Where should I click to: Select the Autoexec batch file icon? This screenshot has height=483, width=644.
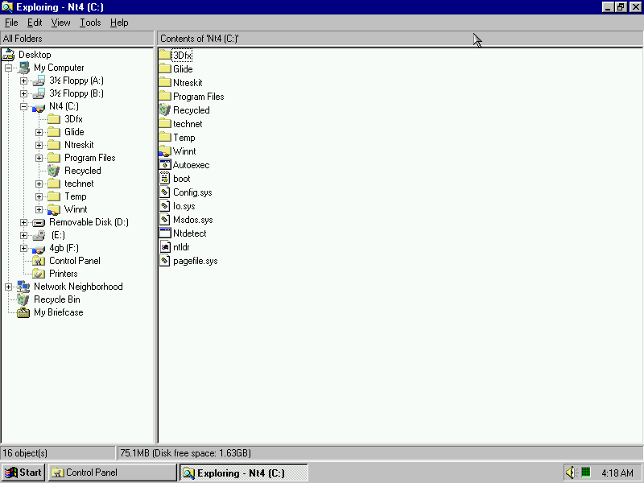(x=165, y=165)
